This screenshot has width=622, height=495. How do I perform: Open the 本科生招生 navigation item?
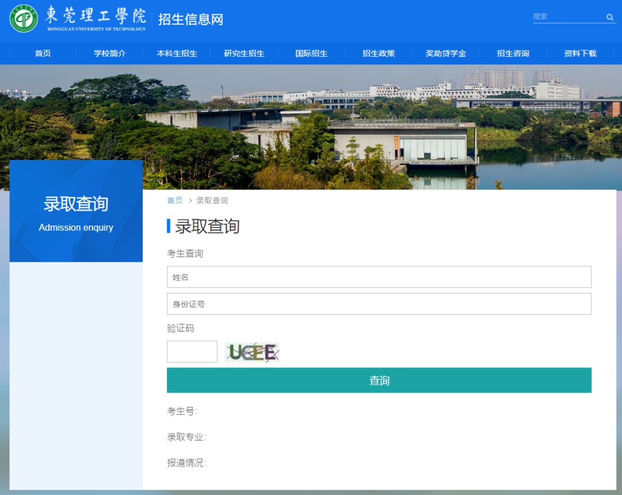click(177, 54)
